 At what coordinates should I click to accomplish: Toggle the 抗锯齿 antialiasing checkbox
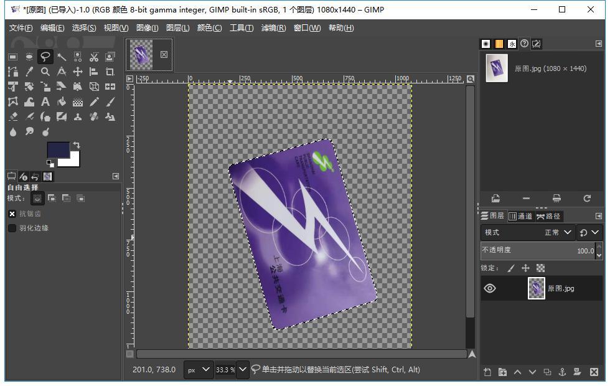click(x=12, y=214)
